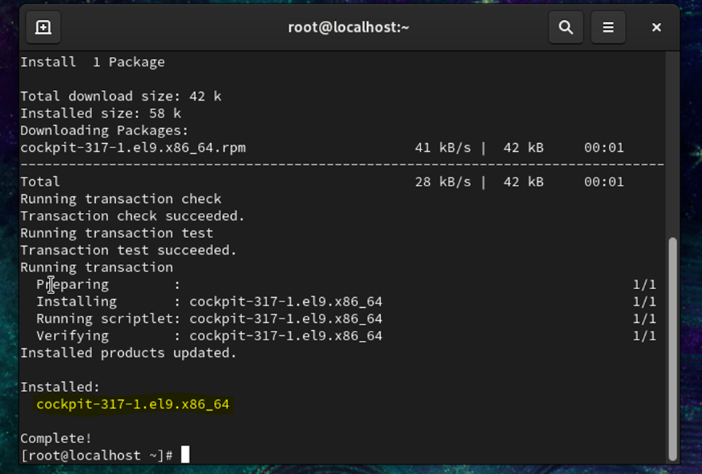Screen dimensions: 702x474
Task: Click the "Install 1 Package" line
Action: 92,62
